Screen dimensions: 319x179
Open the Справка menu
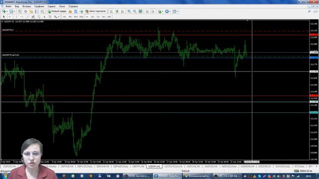73,6
